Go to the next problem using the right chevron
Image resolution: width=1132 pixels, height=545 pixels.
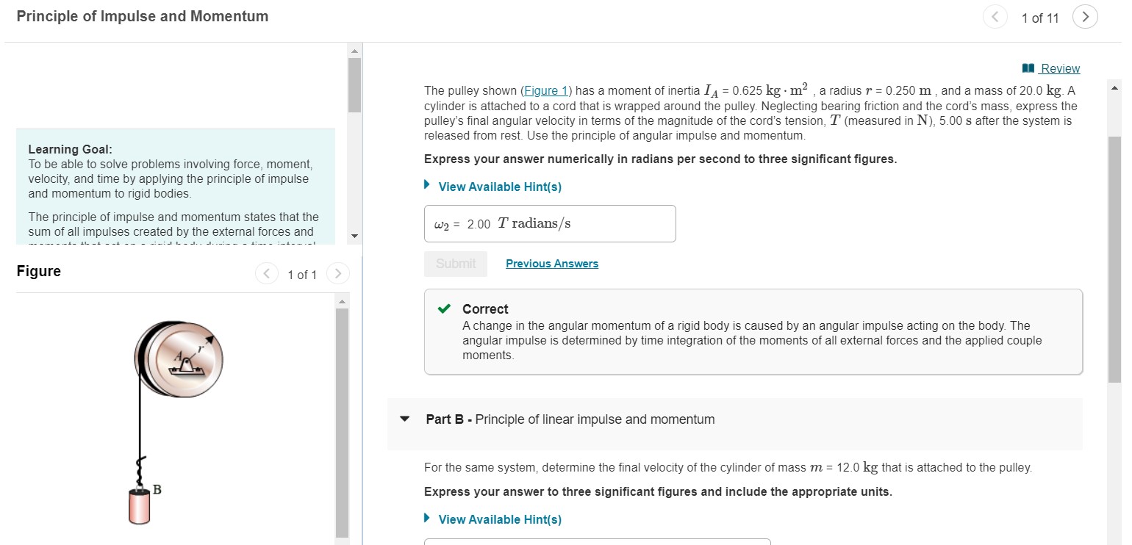pyautogui.click(x=1086, y=15)
